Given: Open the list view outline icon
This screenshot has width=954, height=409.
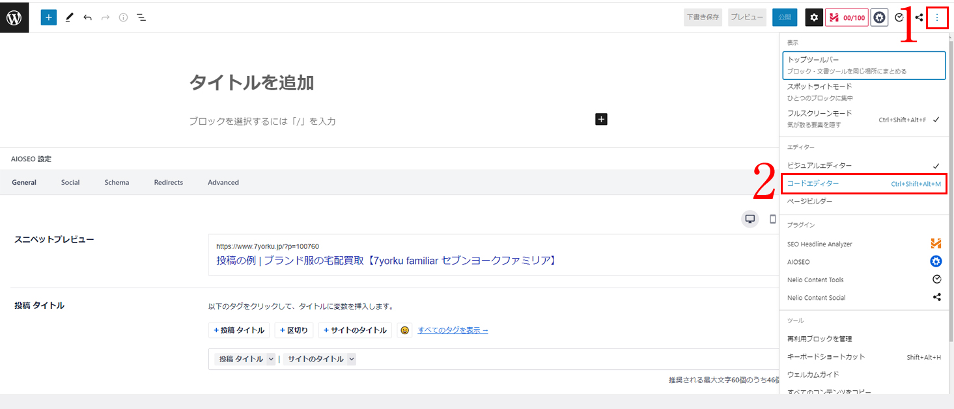Looking at the screenshot, I should tap(141, 18).
